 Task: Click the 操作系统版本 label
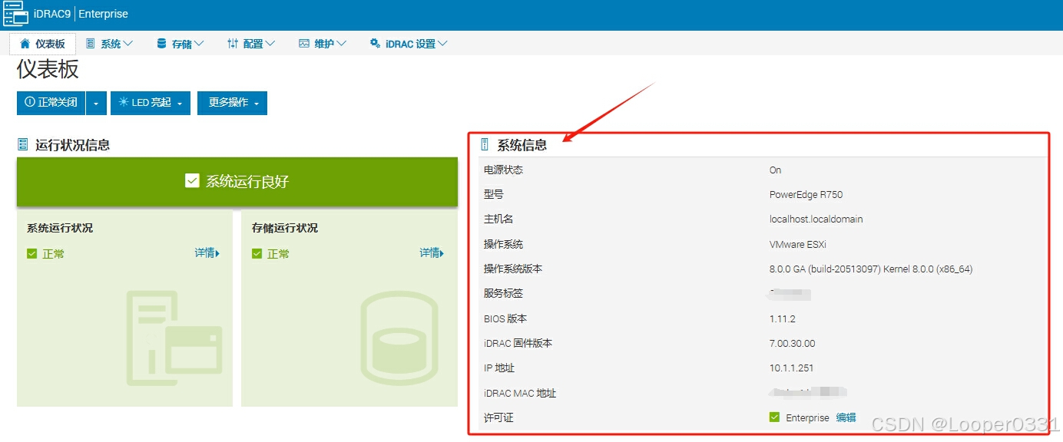pos(513,269)
